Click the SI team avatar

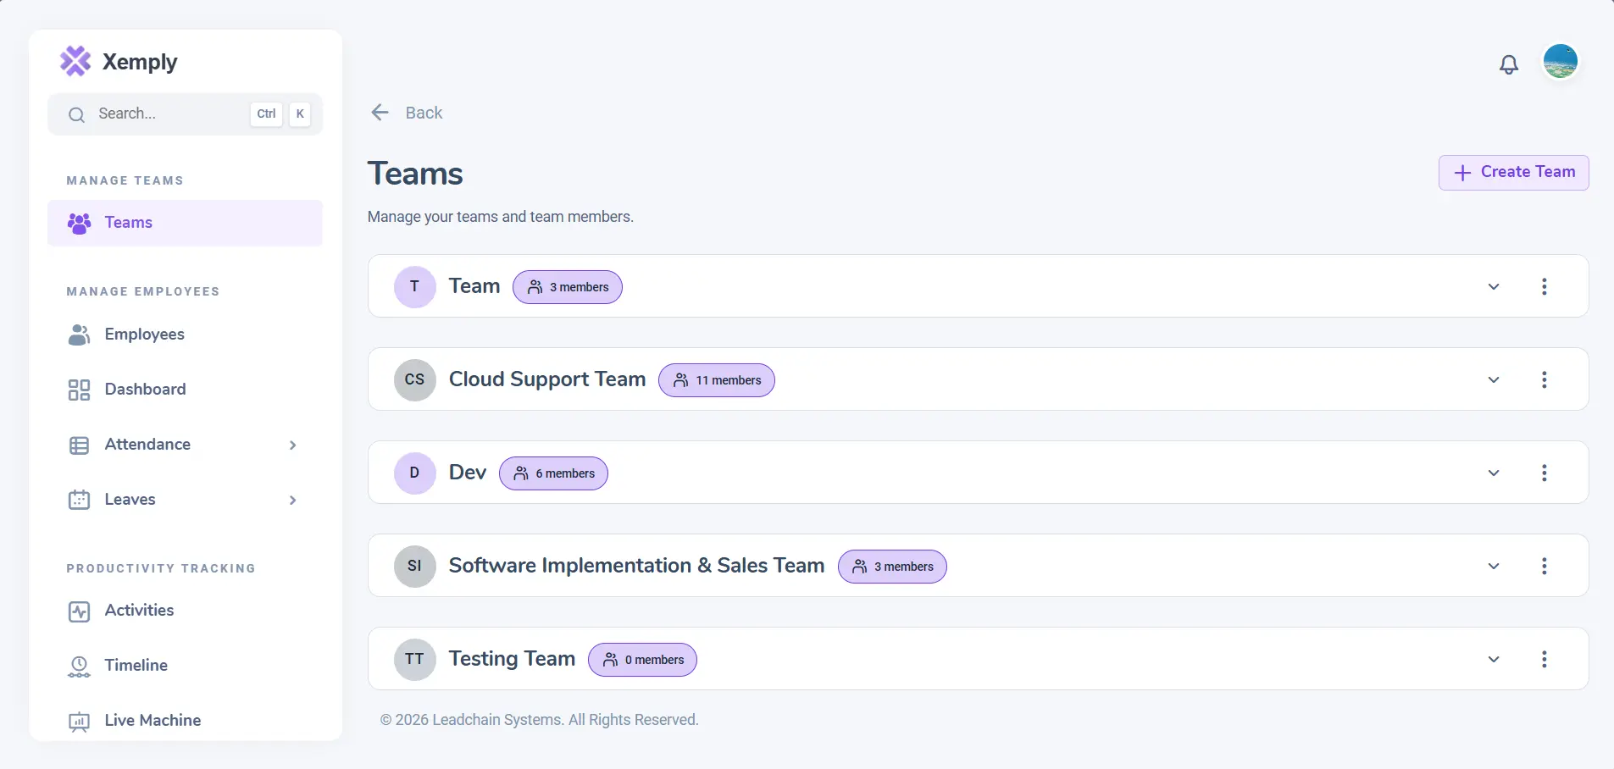[x=415, y=566]
